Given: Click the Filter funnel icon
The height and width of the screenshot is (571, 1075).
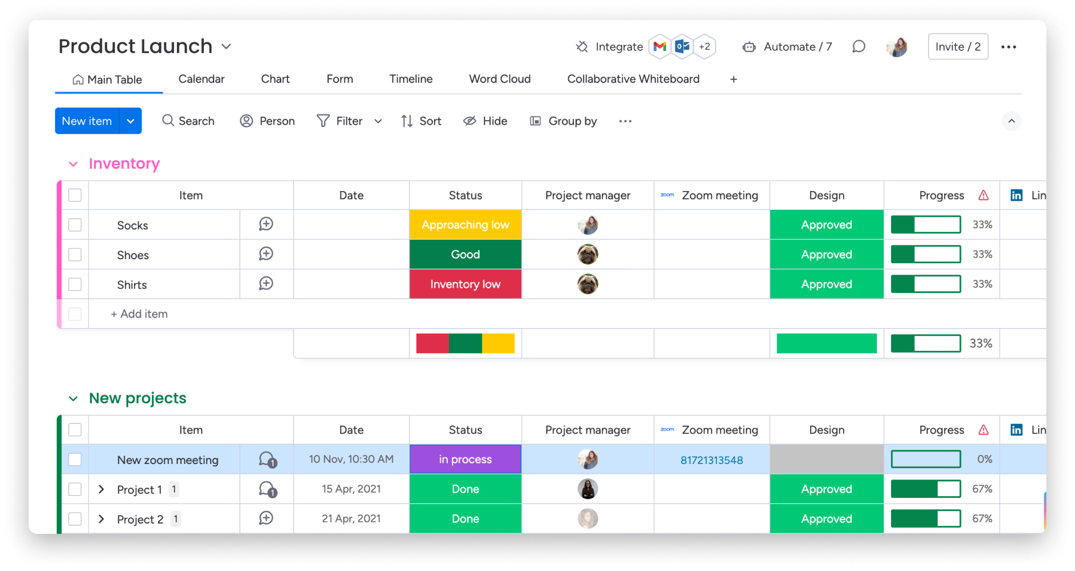Looking at the screenshot, I should pos(323,121).
